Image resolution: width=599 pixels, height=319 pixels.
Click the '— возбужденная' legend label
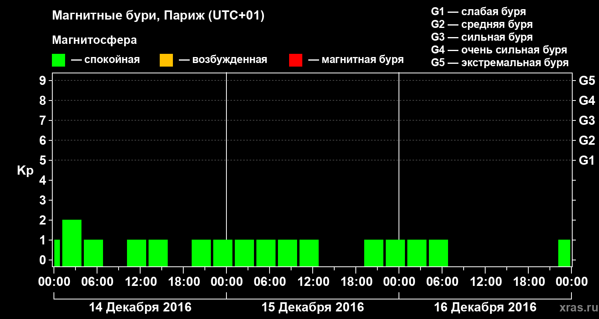223,60
